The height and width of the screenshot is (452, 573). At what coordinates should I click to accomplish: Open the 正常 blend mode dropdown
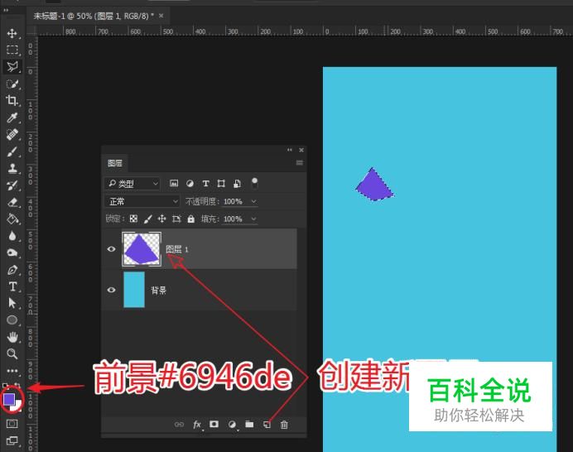coord(142,201)
